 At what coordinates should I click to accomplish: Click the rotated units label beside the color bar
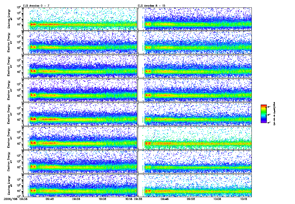coord(274,114)
